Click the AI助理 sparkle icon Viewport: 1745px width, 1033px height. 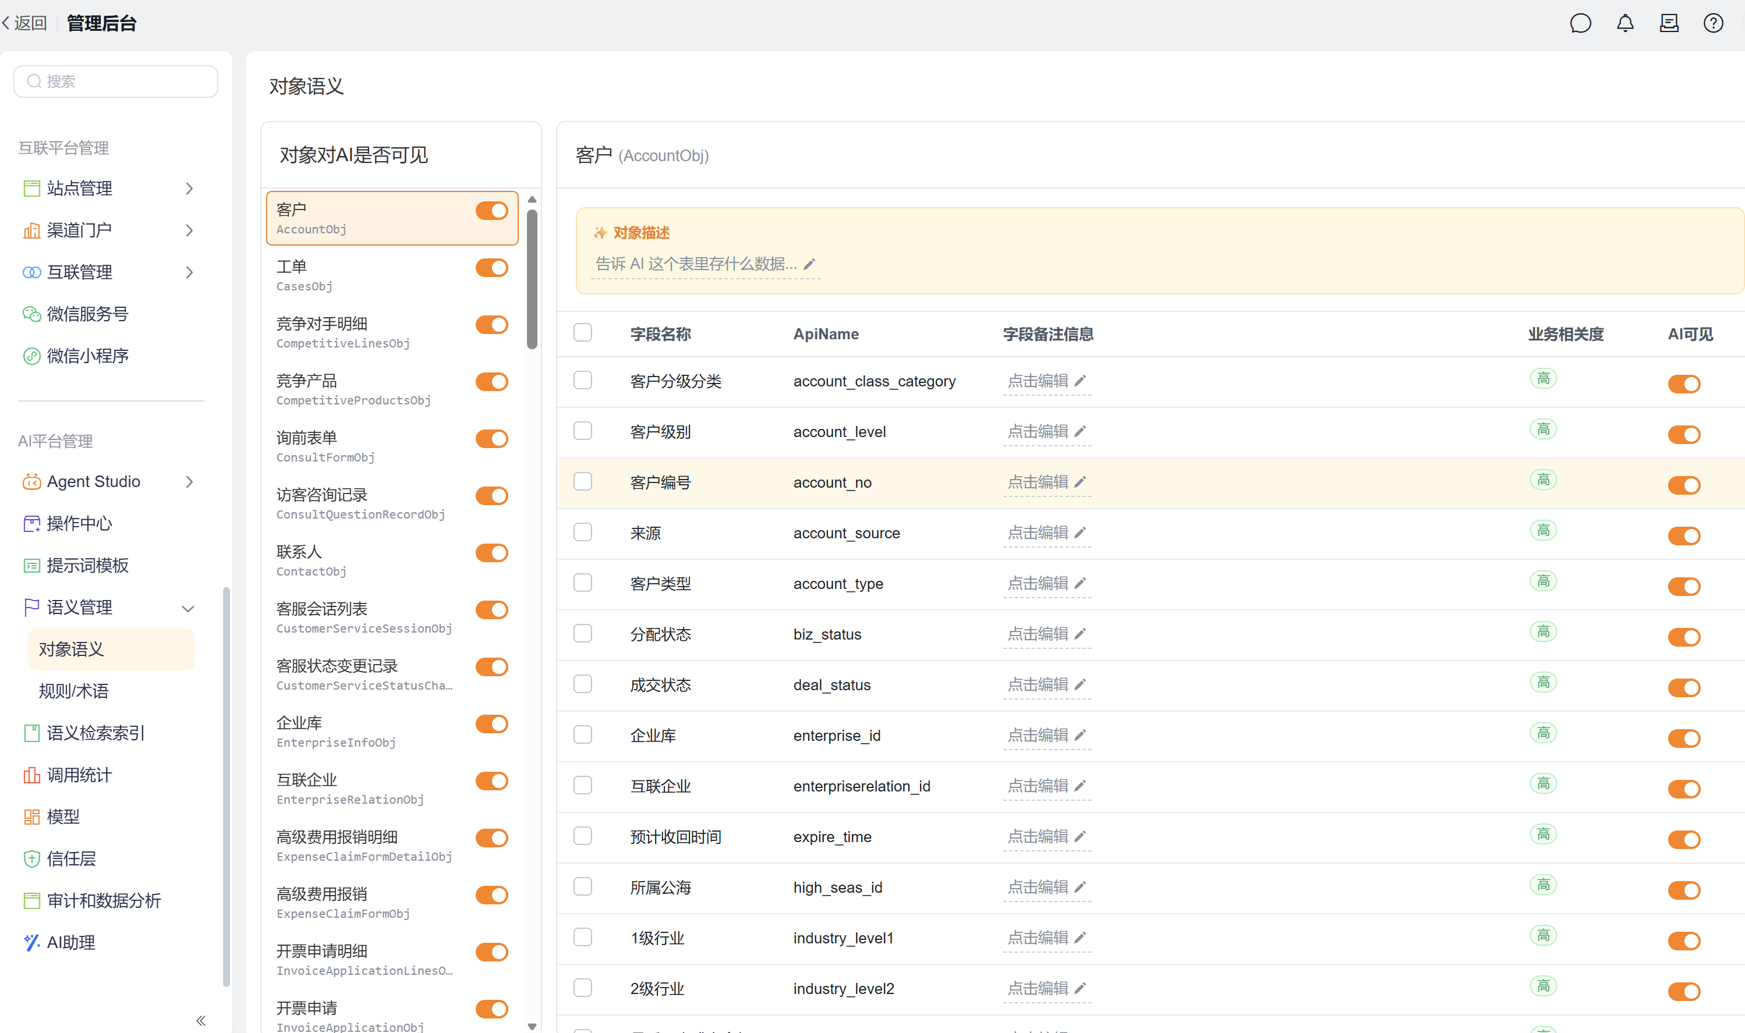click(31, 943)
